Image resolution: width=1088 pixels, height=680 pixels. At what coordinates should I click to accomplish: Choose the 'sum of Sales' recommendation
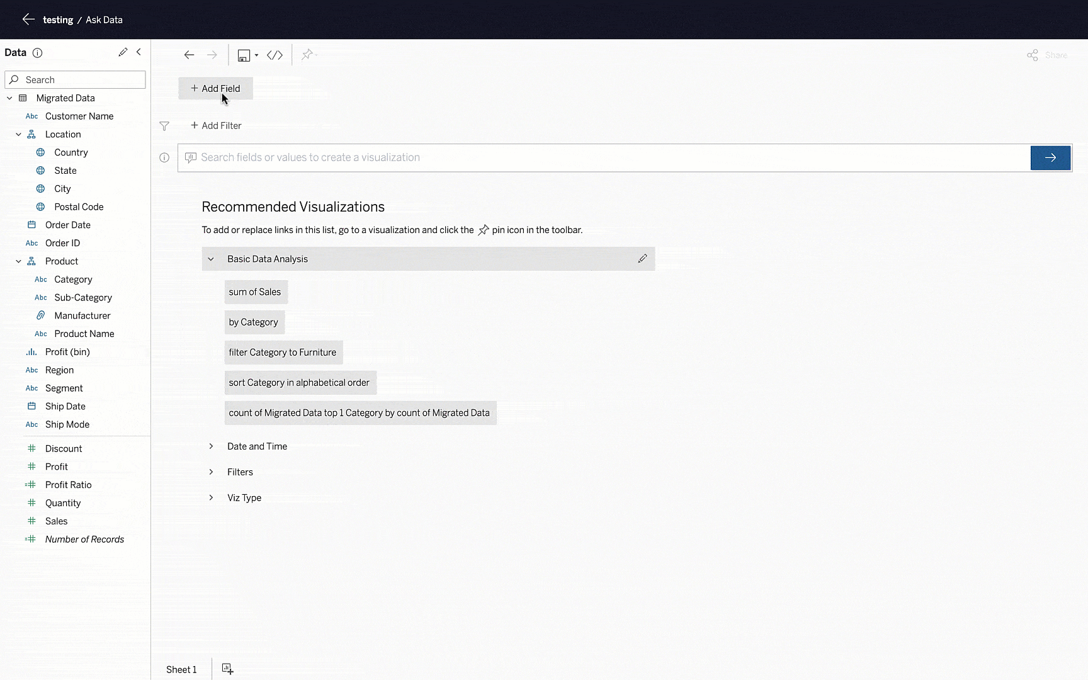[x=255, y=292]
